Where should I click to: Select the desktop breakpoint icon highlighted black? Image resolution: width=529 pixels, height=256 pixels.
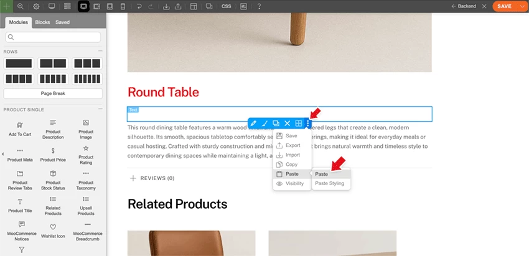tap(83, 6)
